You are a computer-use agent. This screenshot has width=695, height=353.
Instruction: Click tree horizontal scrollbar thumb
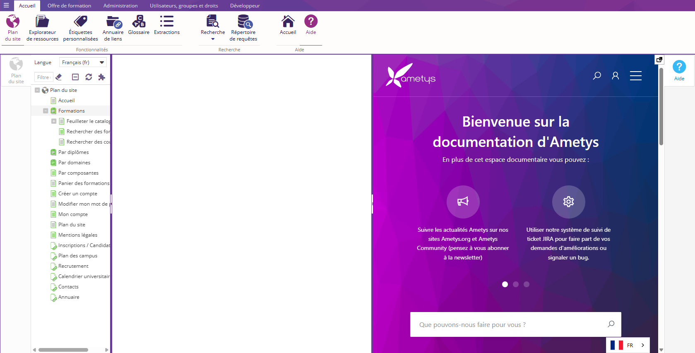pyautogui.click(x=63, y=350)
